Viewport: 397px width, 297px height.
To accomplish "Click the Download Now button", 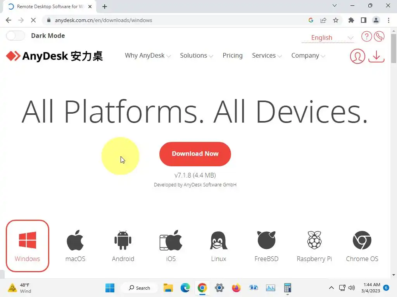I will click(195, 154).
